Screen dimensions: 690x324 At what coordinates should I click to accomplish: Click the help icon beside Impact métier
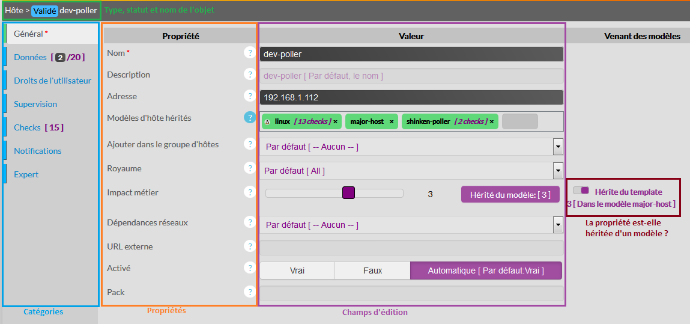click(249, 192)
